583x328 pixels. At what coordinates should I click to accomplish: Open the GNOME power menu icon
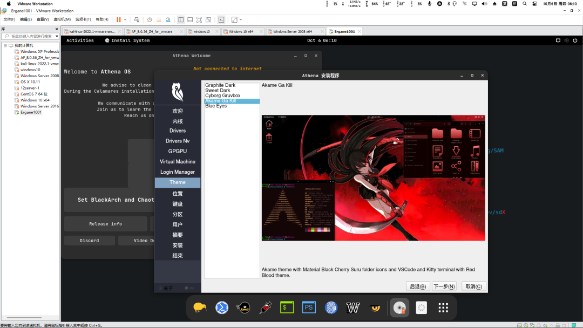575,40
